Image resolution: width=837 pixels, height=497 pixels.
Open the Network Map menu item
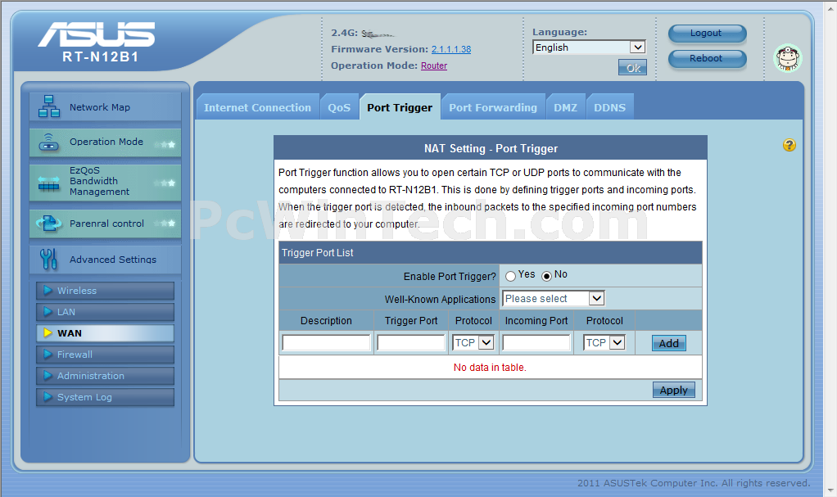[105, 106]
